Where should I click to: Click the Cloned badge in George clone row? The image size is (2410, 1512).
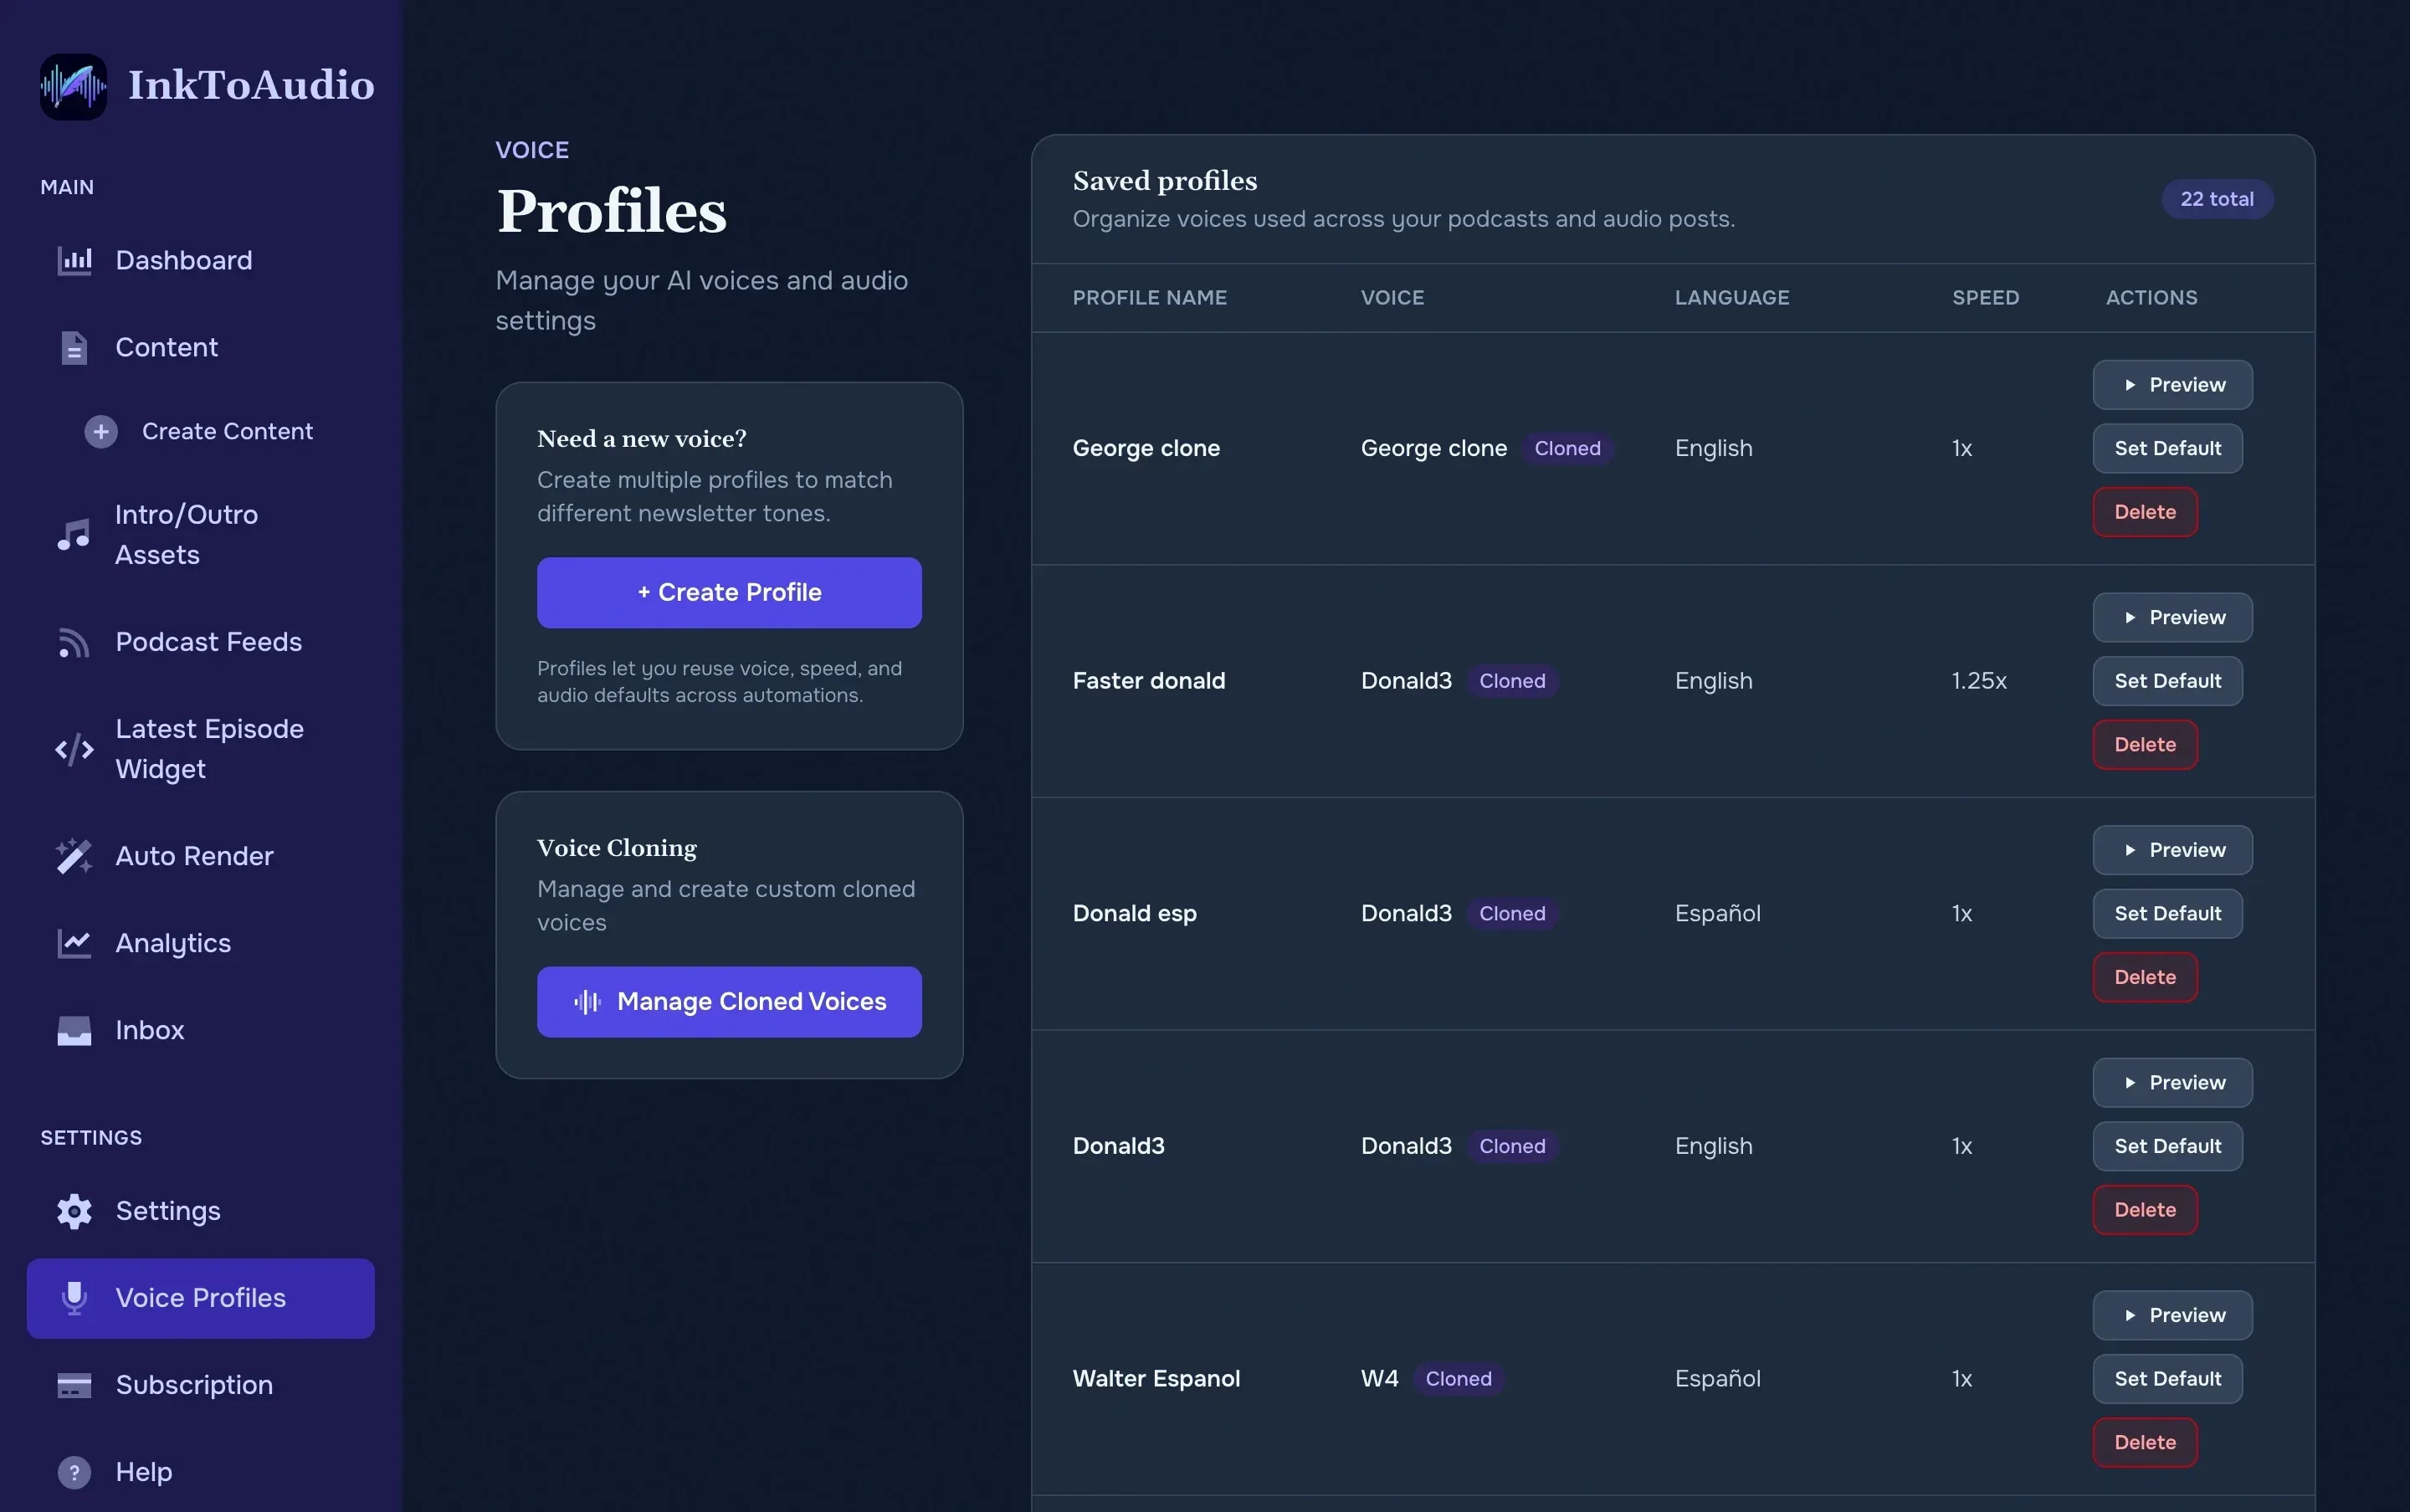[x=1567, y=449]
